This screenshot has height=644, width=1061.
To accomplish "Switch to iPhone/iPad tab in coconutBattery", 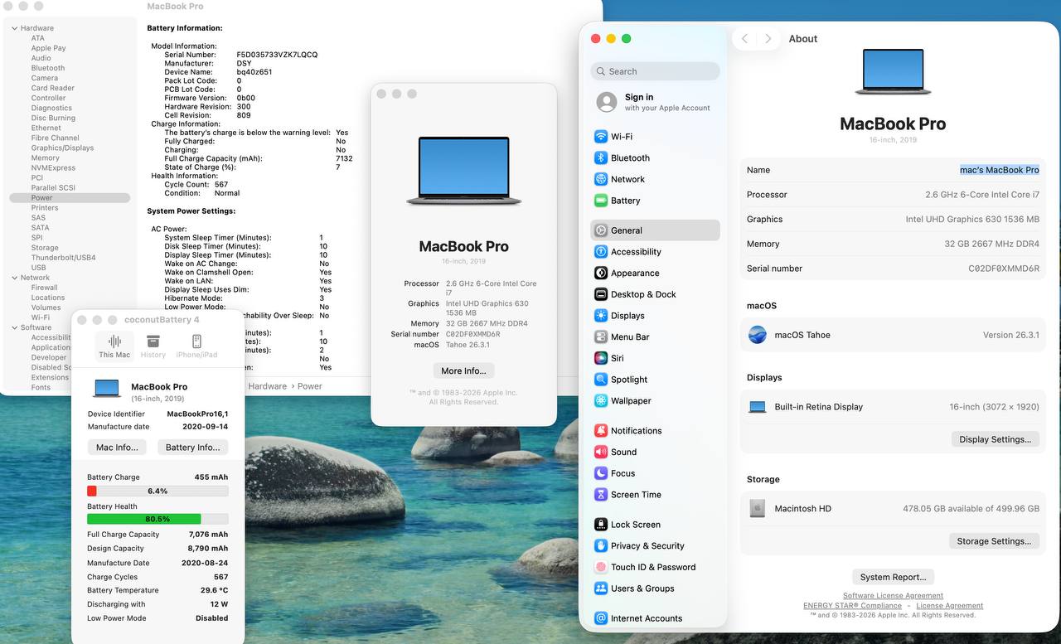I will pos(196,346).
